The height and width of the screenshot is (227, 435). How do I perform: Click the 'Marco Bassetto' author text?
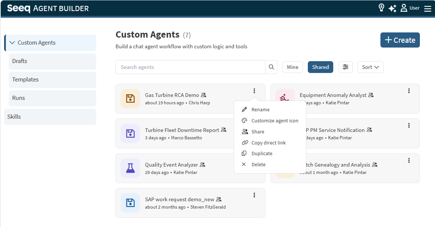click(187, 138)
